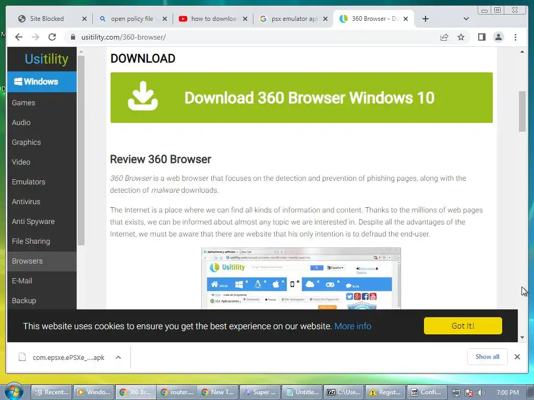Open the File Sharing category
Viewport: 534px width, 400px height.
pyautogui.click(x=42, y=241)
